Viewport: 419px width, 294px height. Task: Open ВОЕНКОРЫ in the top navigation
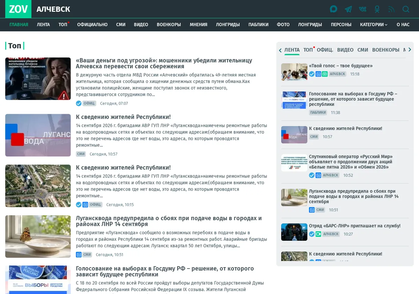tap(169, 25)
